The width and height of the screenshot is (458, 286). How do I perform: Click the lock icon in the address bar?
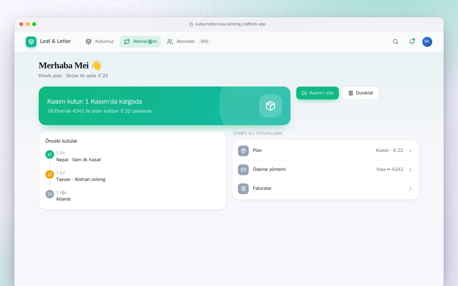[x=191, y=24]
